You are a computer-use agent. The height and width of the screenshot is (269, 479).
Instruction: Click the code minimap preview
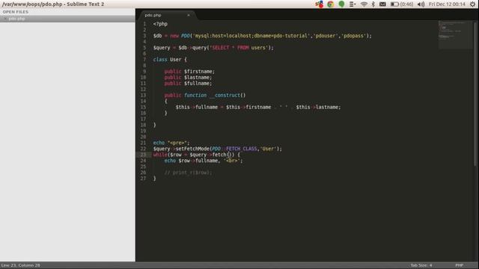455,34
